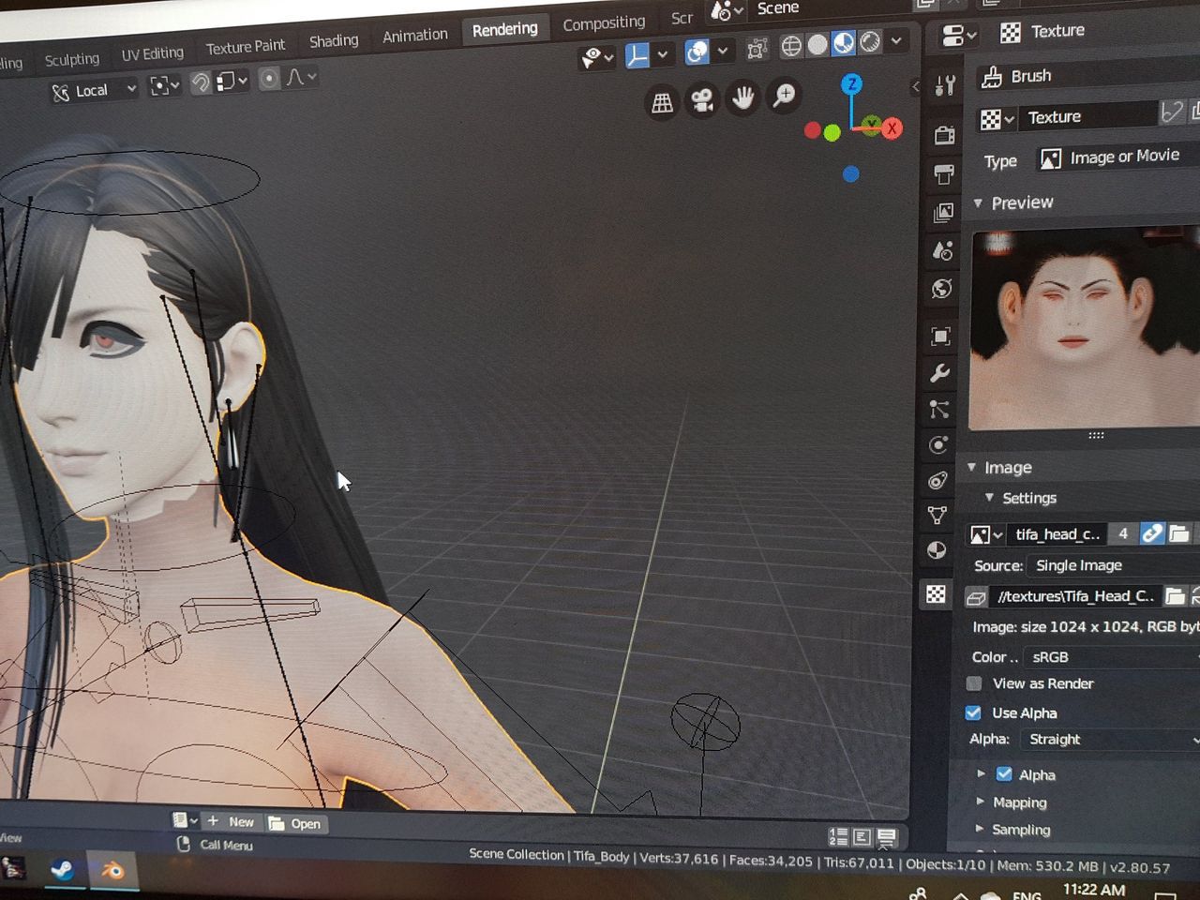Viewport: 1200px width, 900px height.
Task: Switch to wireframe viewport shading
Action: [x=791, y=45]
